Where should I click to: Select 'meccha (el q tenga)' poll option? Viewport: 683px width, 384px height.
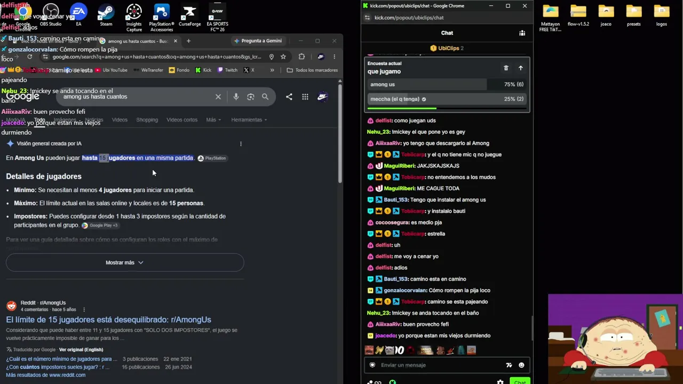click(447, 99)
